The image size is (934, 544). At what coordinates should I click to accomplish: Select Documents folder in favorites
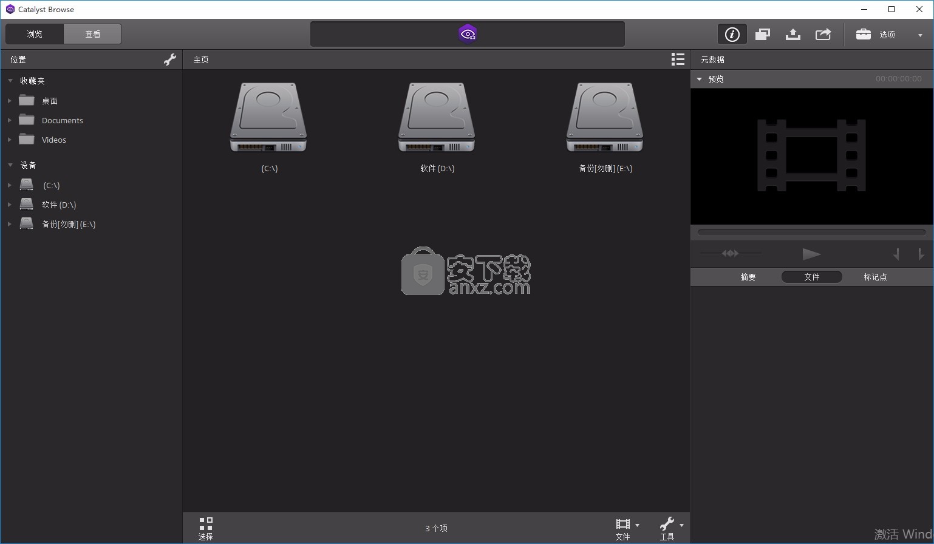[x=63, y=120]
